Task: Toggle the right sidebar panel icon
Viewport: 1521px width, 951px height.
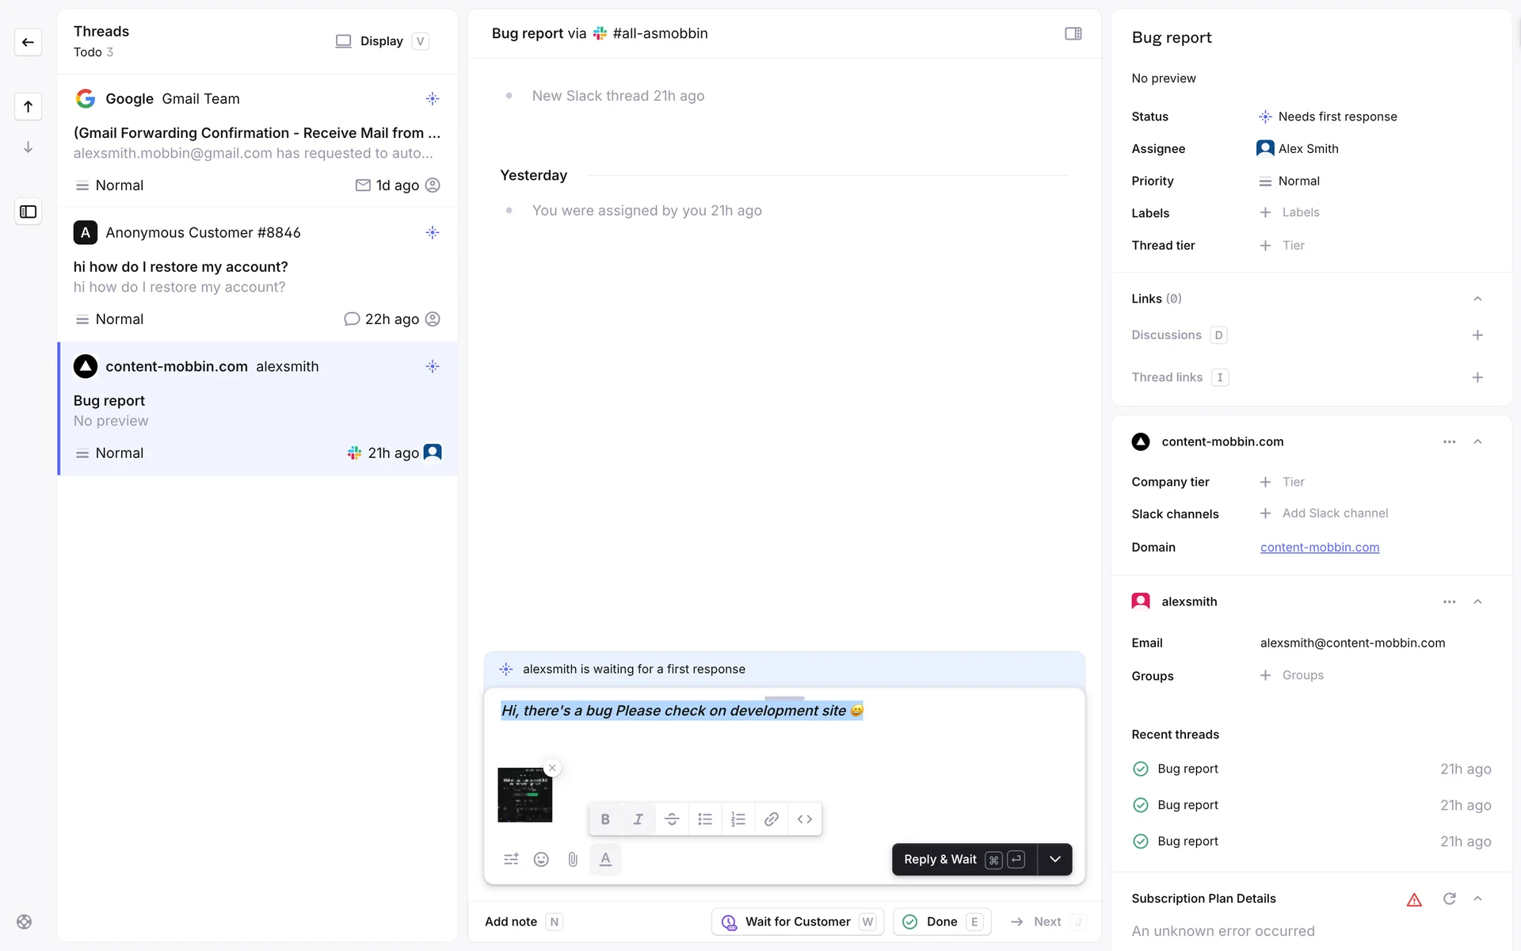Action: 1073,33
